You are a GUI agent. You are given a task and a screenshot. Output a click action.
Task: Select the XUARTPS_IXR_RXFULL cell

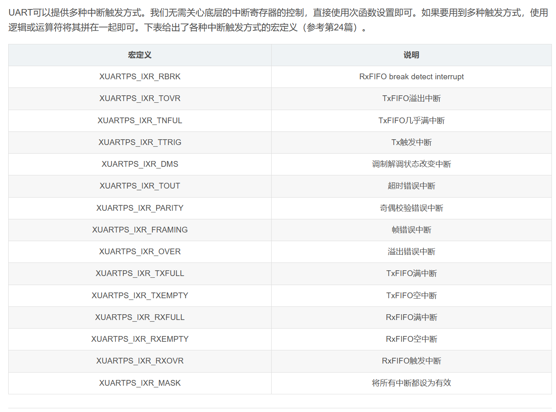(x=140, y=318)
